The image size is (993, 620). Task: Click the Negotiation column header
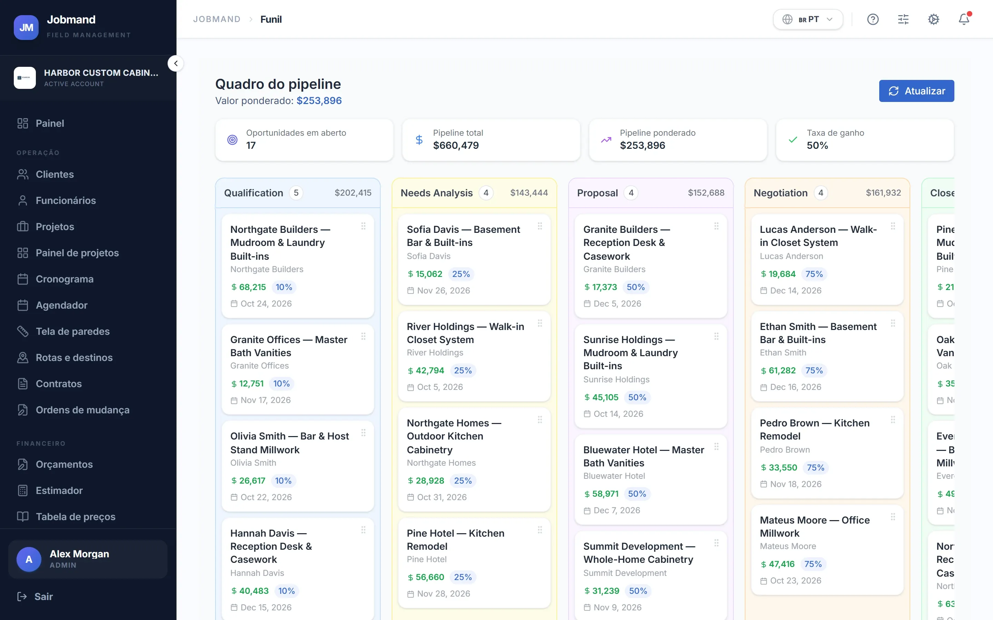pos(827,193)
